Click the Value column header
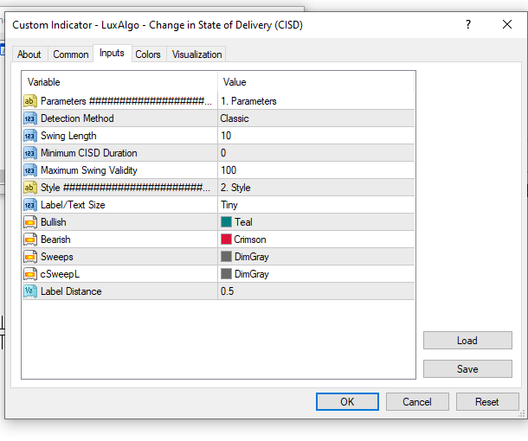 tap(316, 82)
